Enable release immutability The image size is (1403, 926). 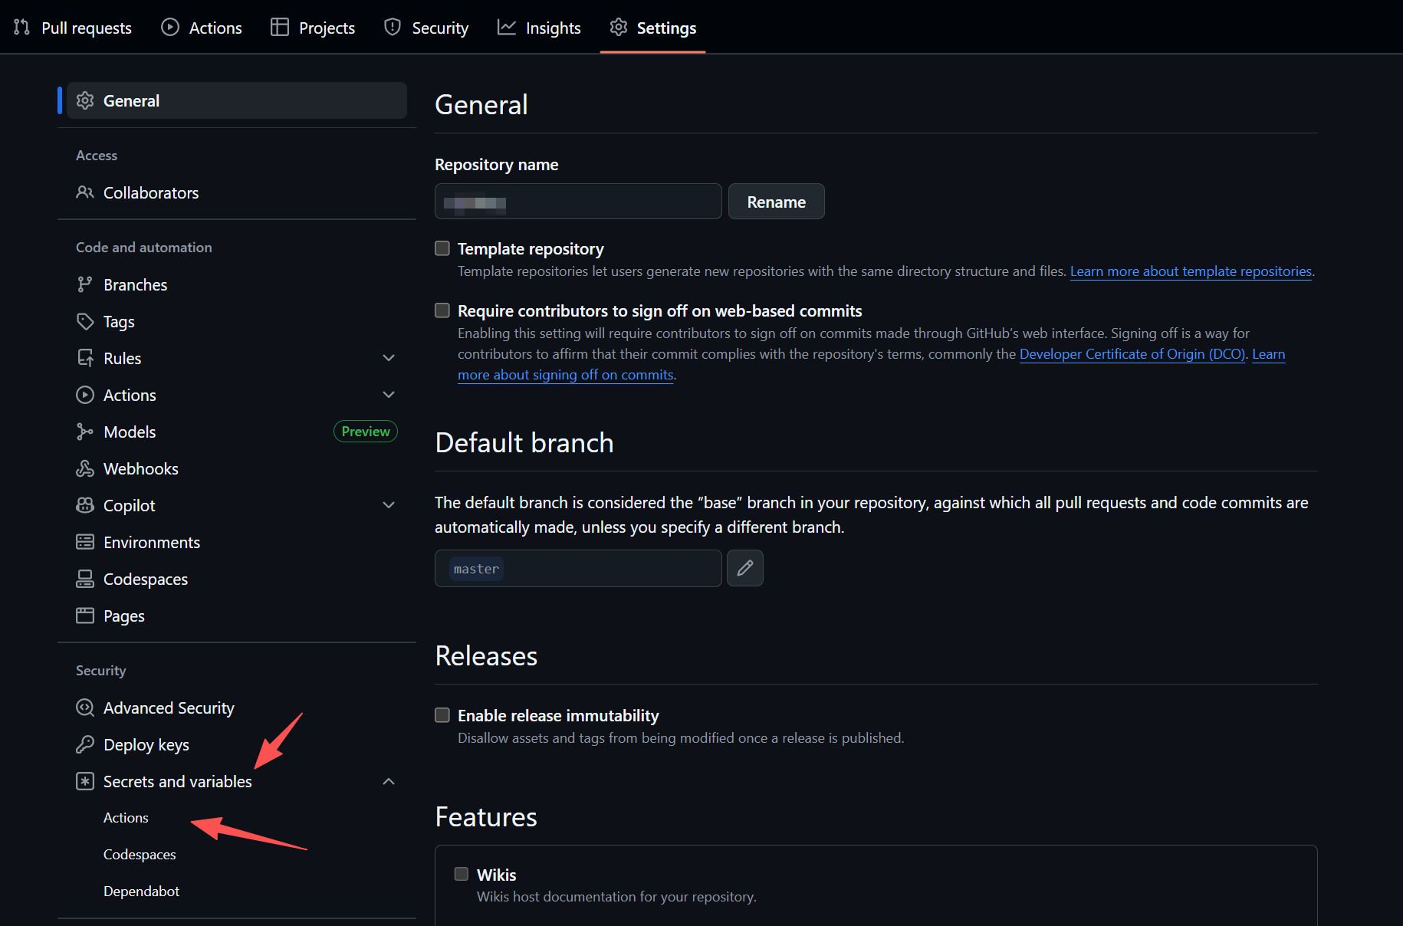click(x=442, y=714)
